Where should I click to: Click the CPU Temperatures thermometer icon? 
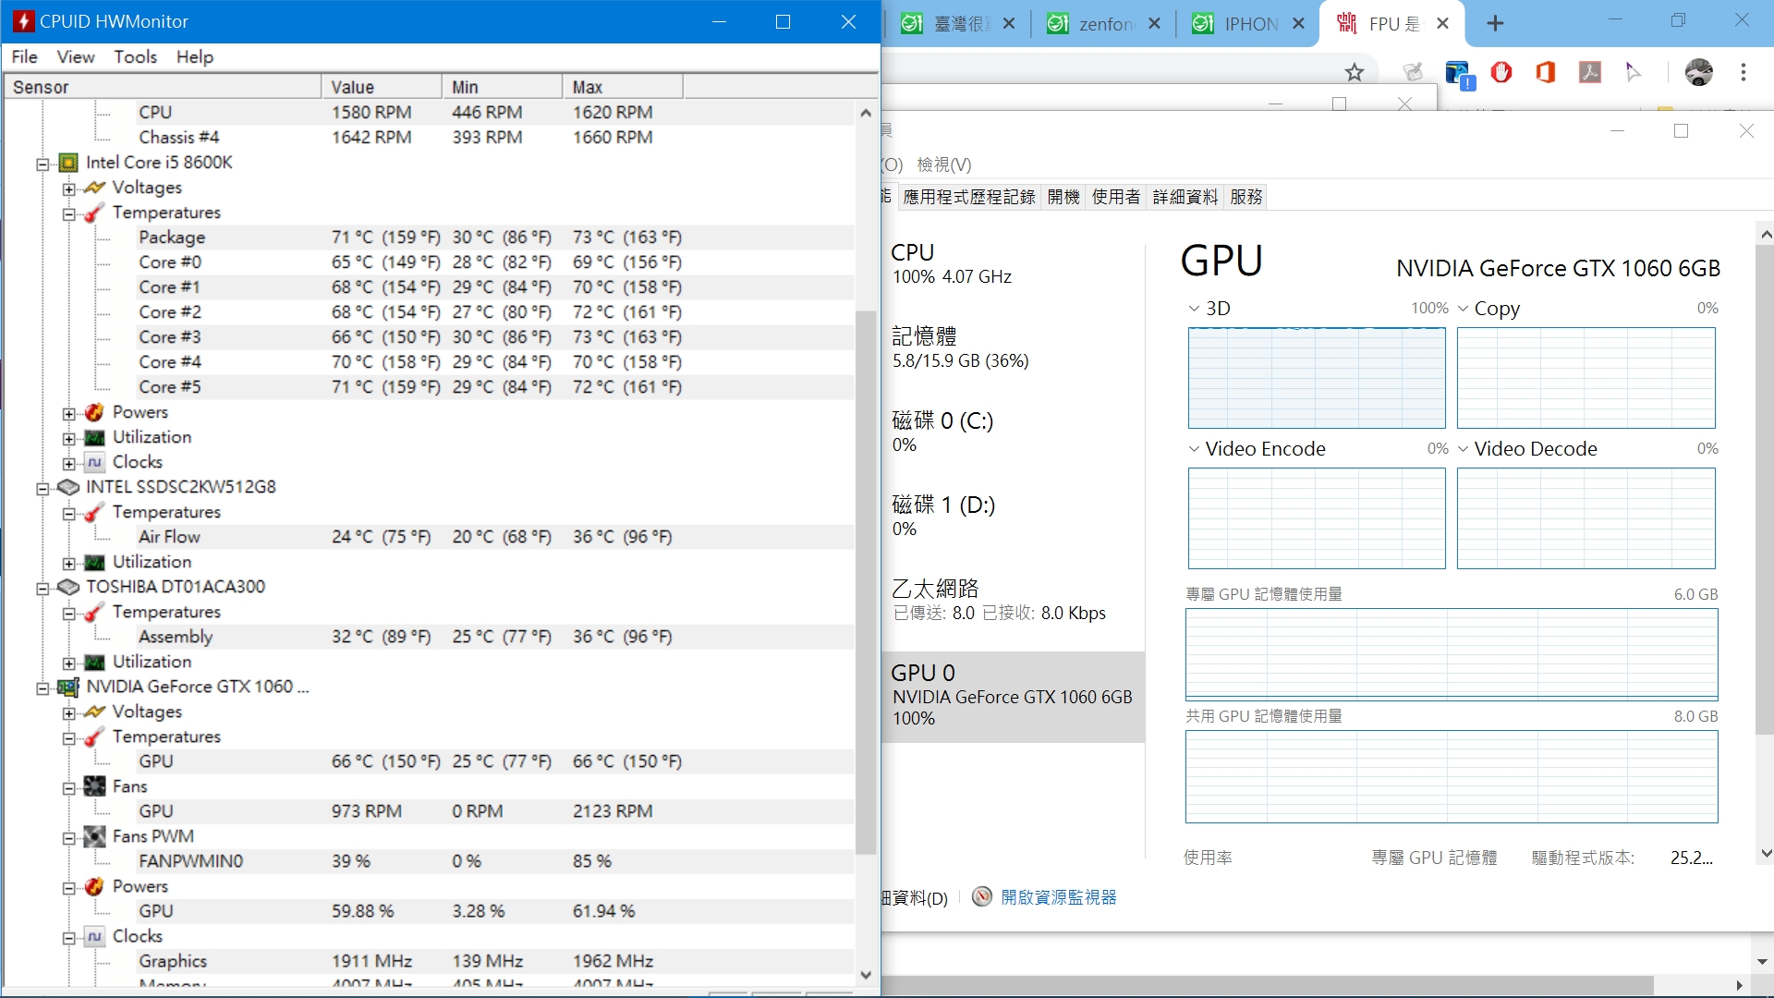point(94,213)
